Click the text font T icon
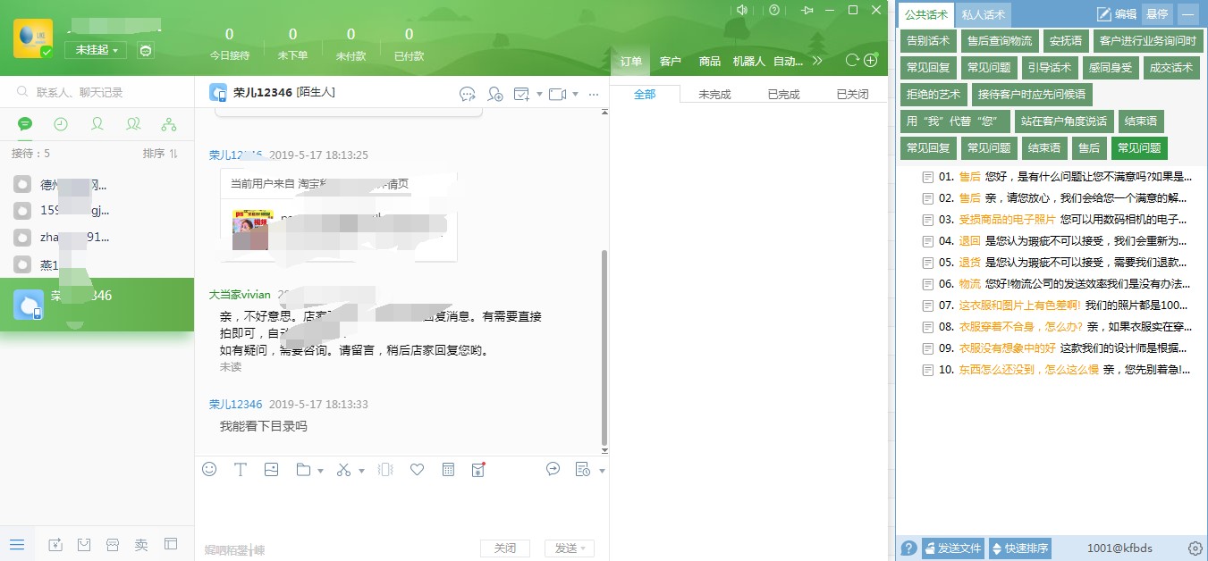 pos(240,469)
